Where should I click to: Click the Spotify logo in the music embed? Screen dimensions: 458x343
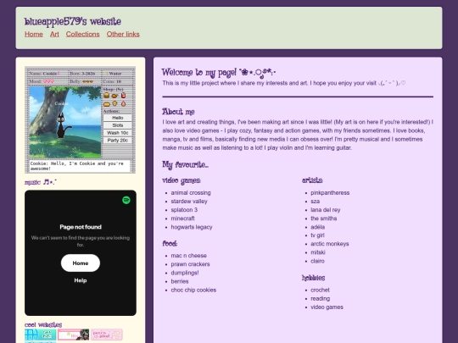(x=126, y=200)
